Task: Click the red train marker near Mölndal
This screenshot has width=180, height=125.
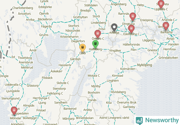Action: [14, 111]
